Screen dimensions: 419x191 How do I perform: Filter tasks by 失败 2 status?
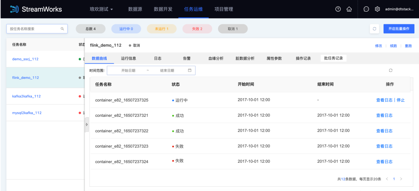tap(197, 29)
